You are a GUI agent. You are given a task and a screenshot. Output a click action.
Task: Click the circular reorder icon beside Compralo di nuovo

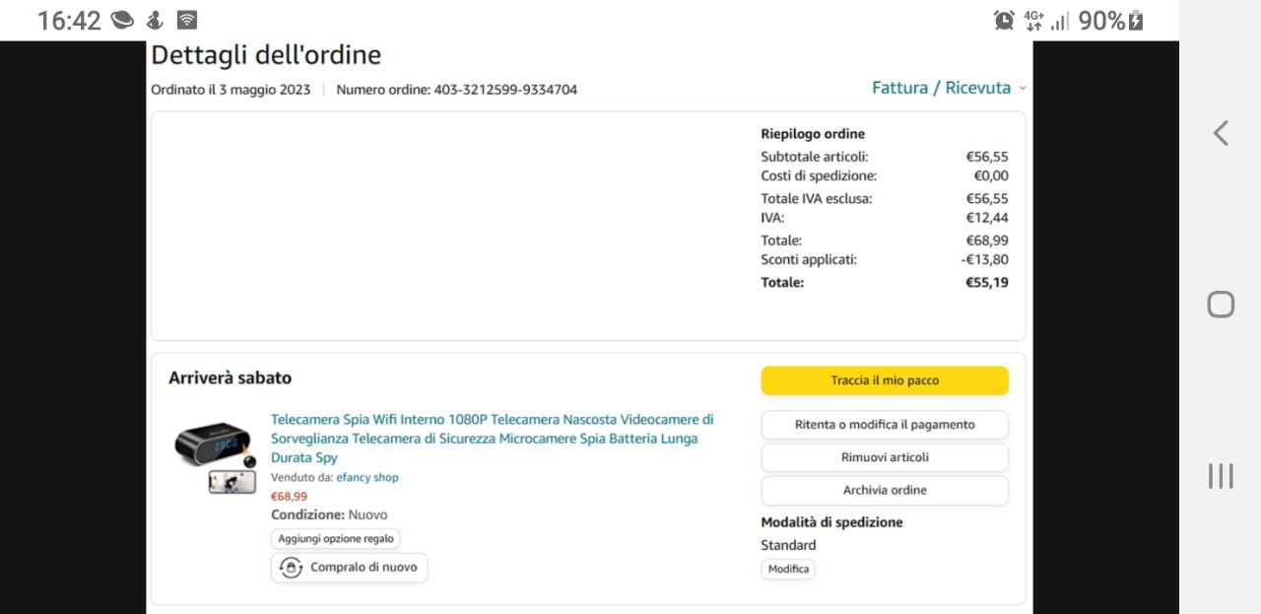pyautogui.click(x=291, y=568)
